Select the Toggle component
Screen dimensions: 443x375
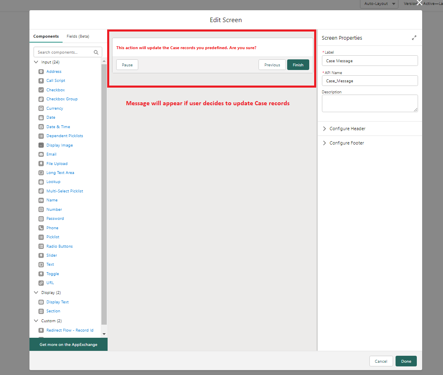pyautogui.click(x=52, y=274)
